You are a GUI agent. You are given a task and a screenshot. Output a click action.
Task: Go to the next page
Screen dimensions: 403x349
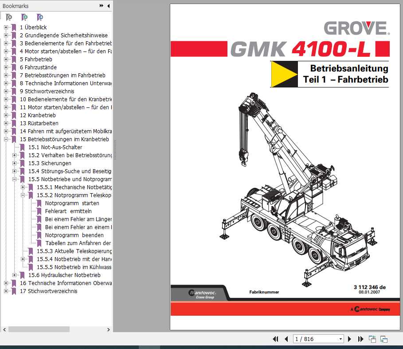pyautogui.click(x=350, y=339)
